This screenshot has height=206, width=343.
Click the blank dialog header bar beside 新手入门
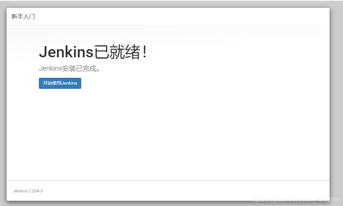click(x=181, y=17)
